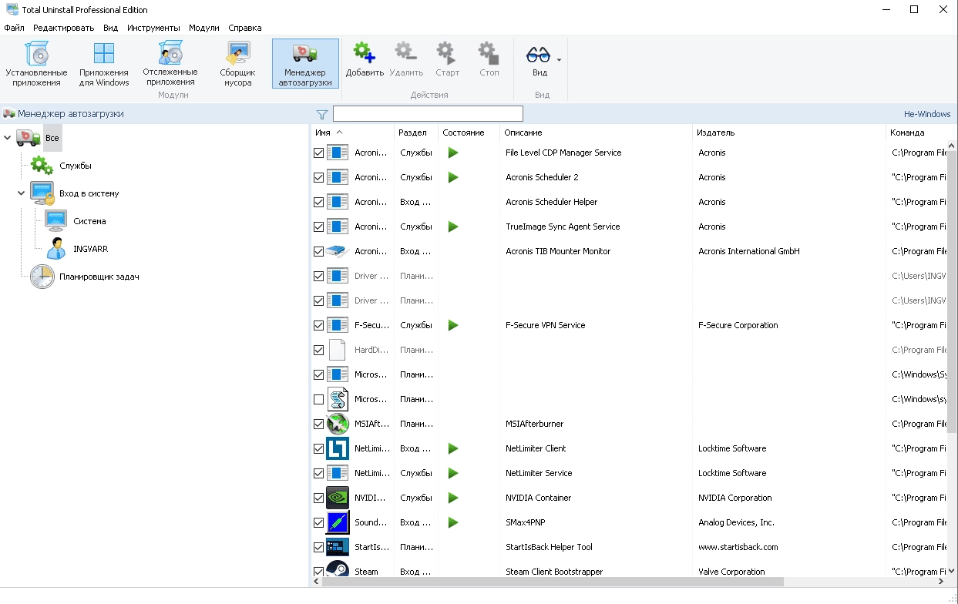Open the Модули menu
Screen dimensions: 958x604
(204, 28)
